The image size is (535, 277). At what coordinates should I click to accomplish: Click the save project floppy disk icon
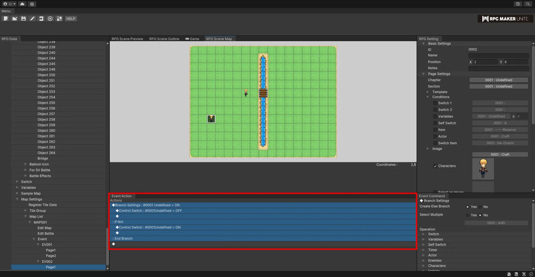23,19
